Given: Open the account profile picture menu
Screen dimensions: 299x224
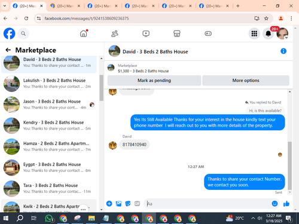Looking at the screenshot, I should (282, 33).
